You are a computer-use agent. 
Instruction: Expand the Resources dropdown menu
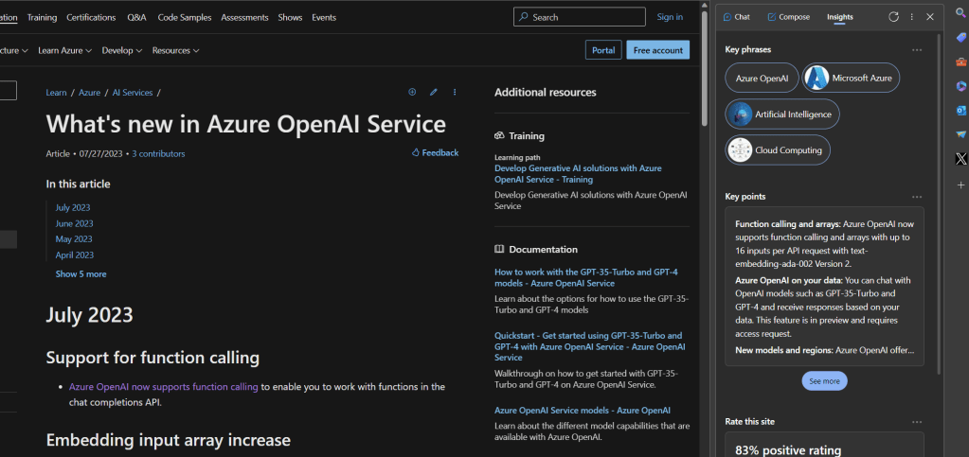click(x=175, y=50)
